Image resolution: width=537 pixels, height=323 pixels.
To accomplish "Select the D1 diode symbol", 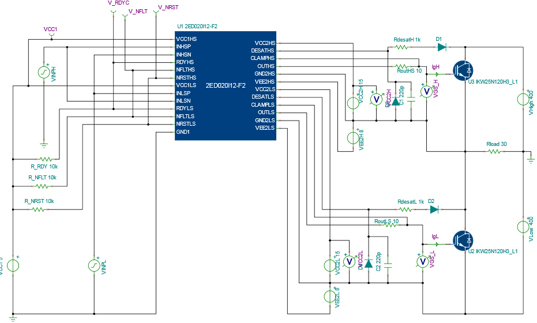I will coord(442,47).
